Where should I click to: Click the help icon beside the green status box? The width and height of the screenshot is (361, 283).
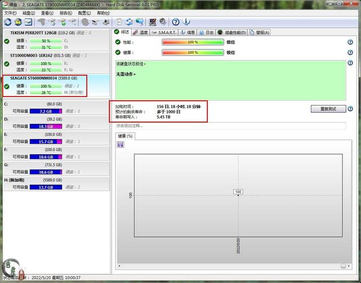pos(350,63)
